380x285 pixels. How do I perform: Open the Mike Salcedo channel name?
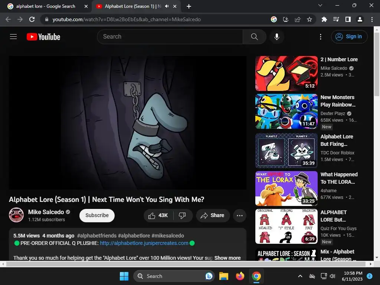click(x=46, y=212)
